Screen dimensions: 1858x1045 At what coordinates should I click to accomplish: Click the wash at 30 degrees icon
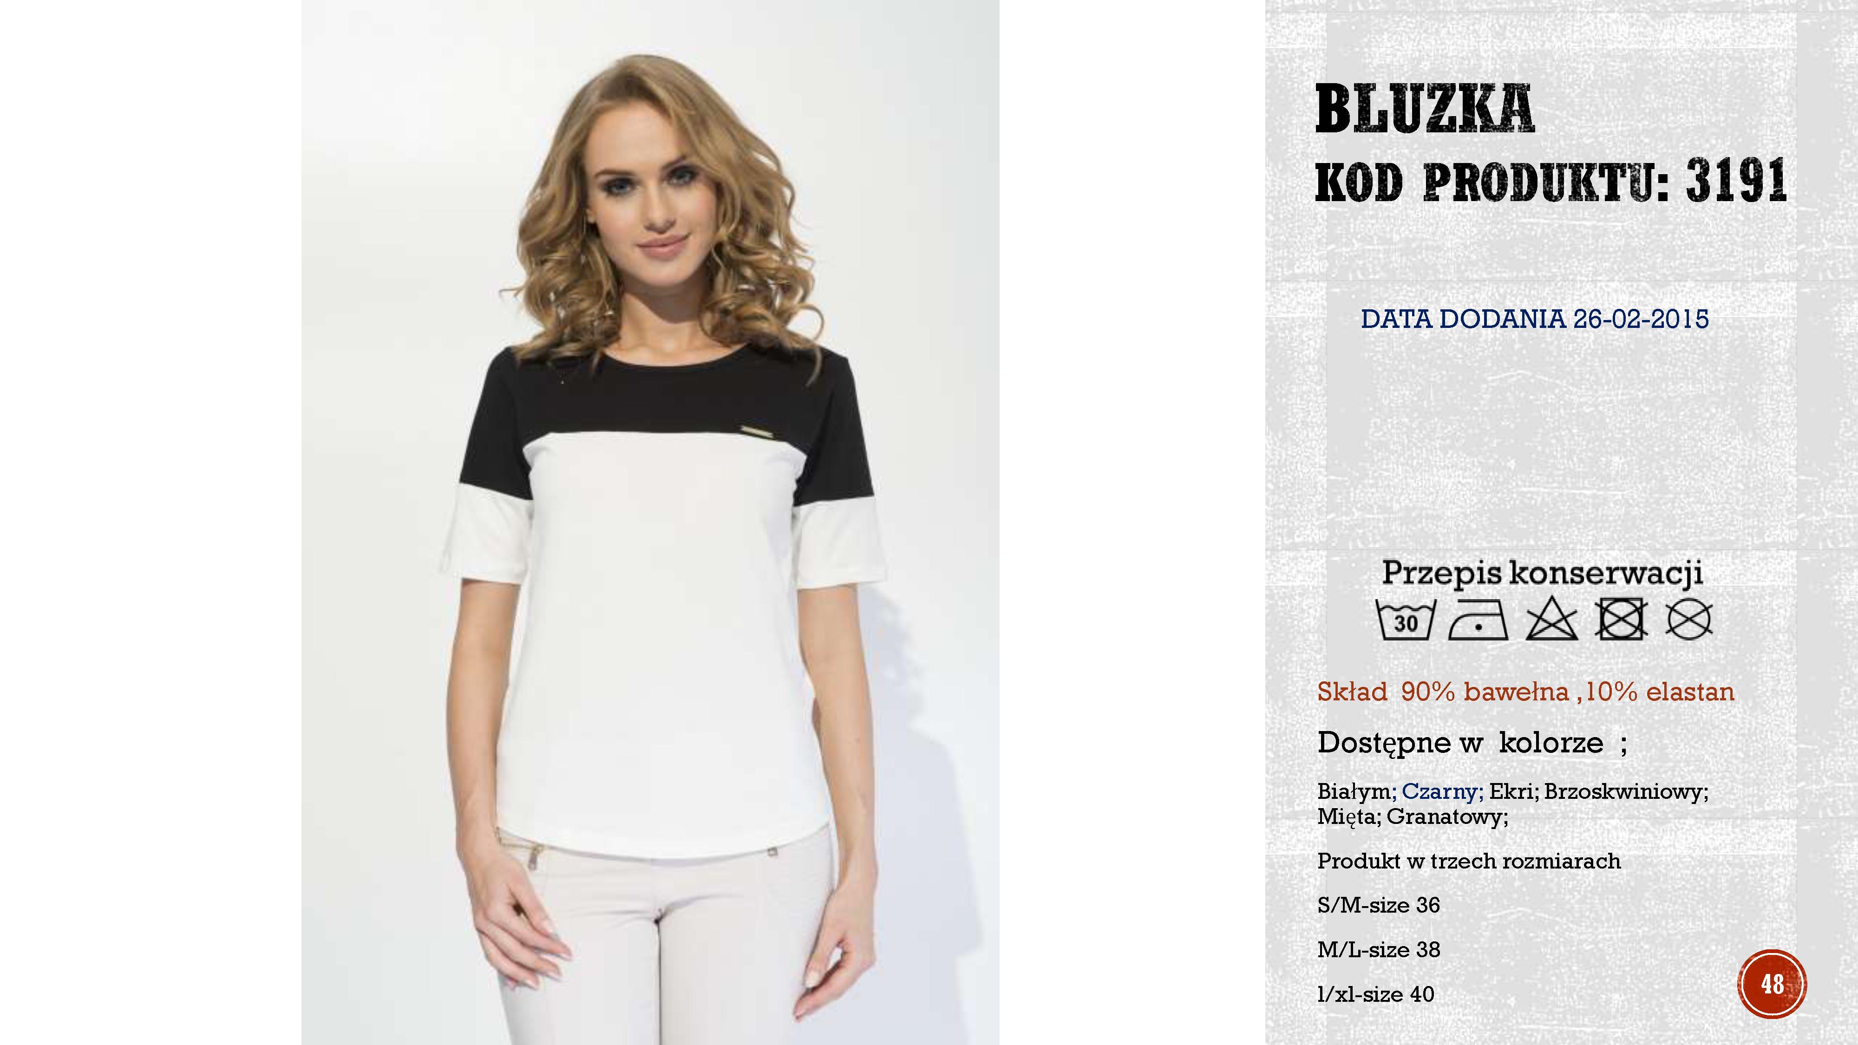[1406, 620]
